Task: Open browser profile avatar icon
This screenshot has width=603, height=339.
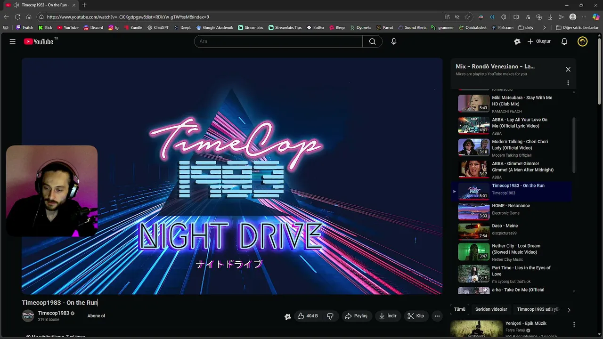Action: (572, 16)
